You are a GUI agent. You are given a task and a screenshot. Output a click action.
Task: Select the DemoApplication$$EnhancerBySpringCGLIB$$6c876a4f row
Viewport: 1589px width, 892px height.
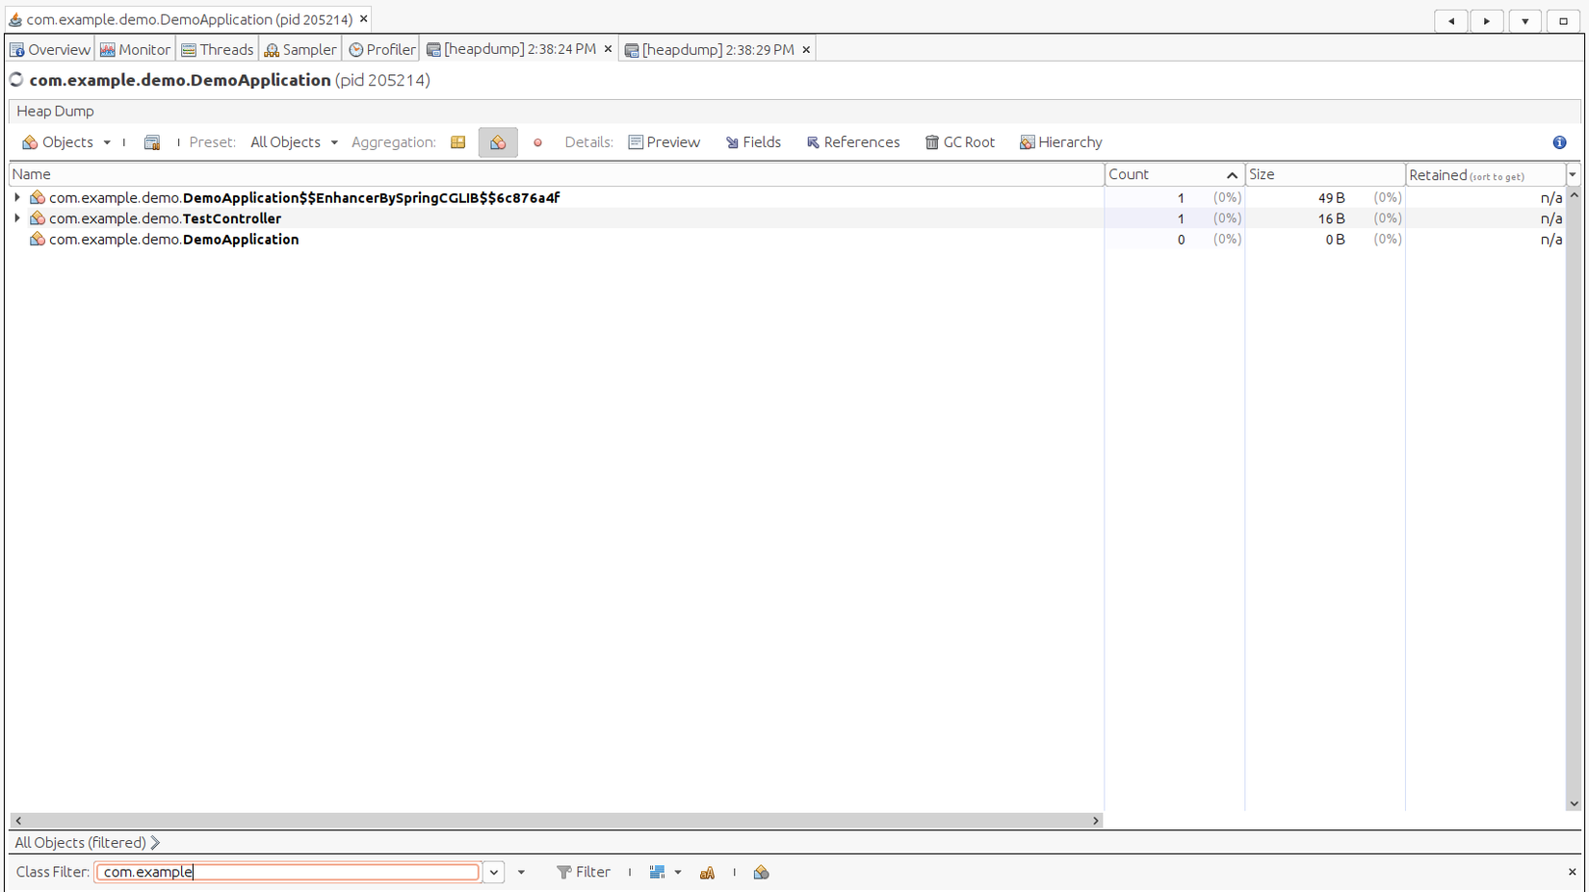tap(304, 197)
